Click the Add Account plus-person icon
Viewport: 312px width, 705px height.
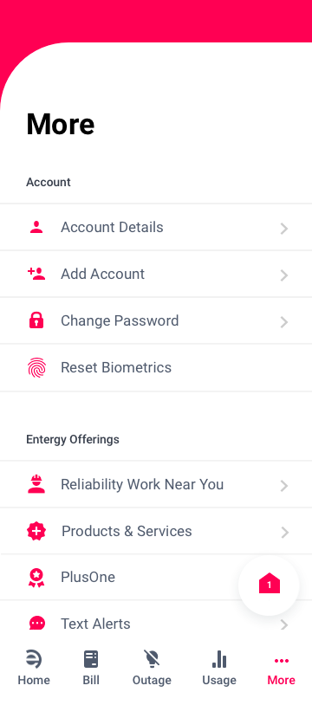coord(36,274)
